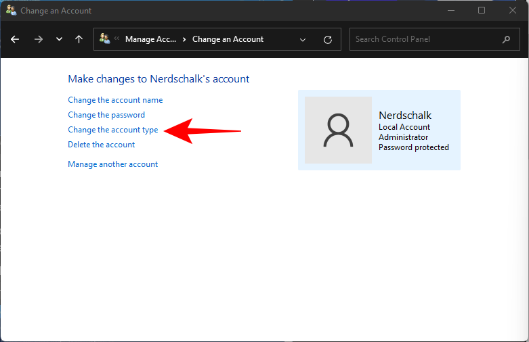The height and width of the screenshot is (342, 529).
Task: Open the address bar previous locations dropdown
Action: point(302,39)
